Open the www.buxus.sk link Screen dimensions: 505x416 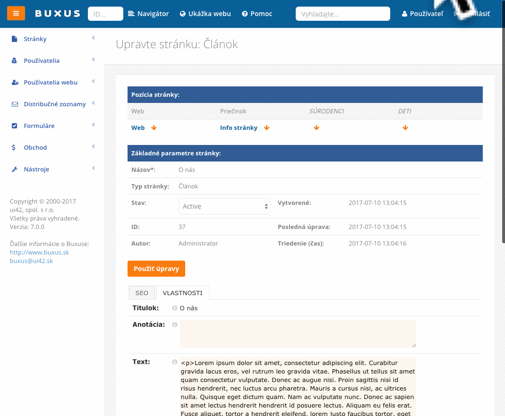39,252
